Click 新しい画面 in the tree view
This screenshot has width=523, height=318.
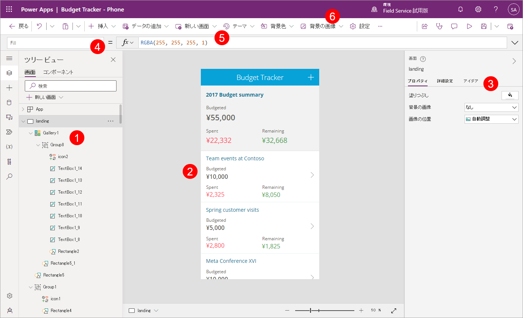click(x=45, y=97)
